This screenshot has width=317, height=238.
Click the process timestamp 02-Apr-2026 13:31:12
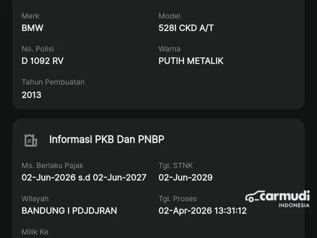click(x=202, y=211)
